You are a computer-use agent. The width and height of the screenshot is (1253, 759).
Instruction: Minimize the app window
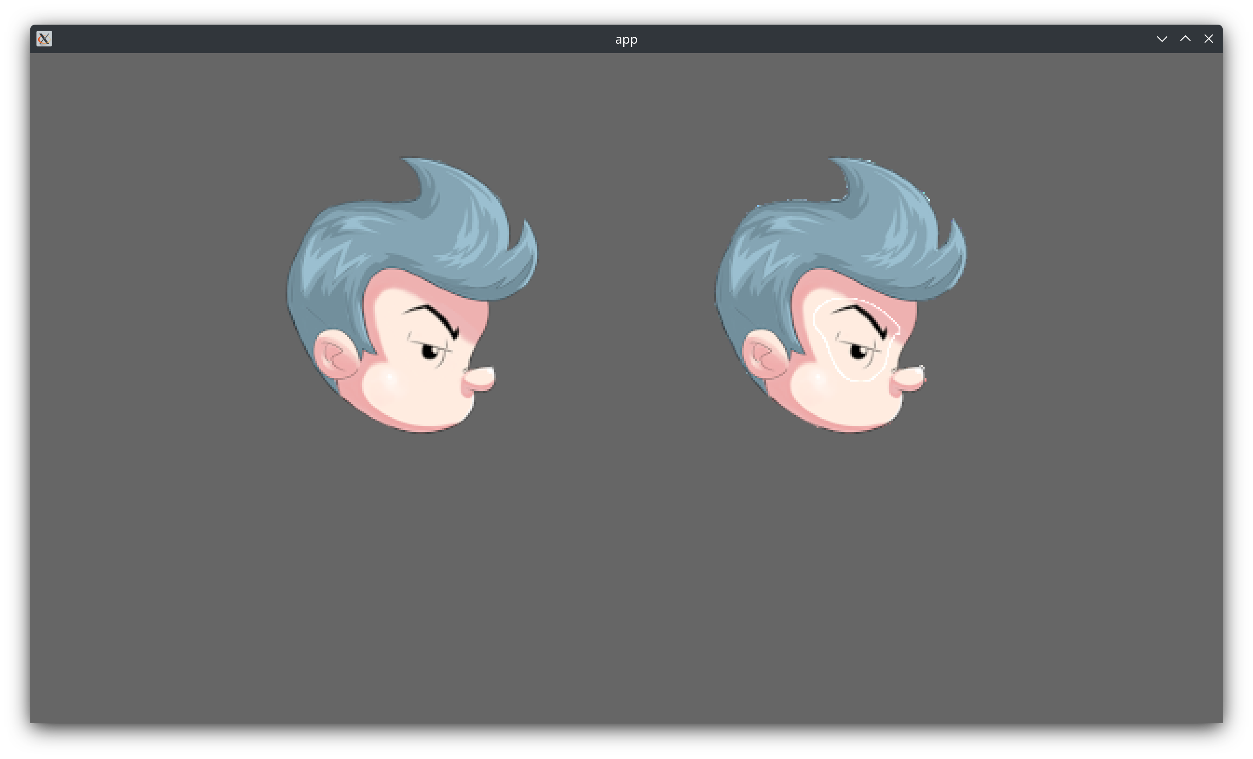coord(1162,39)
